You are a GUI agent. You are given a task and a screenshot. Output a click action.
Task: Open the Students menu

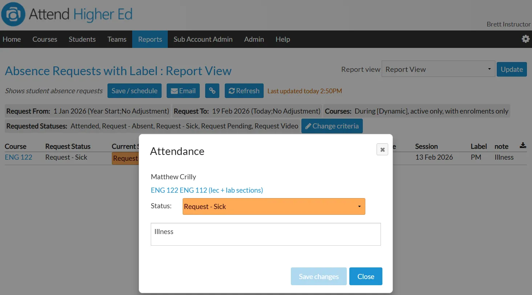tap(82, 39)
